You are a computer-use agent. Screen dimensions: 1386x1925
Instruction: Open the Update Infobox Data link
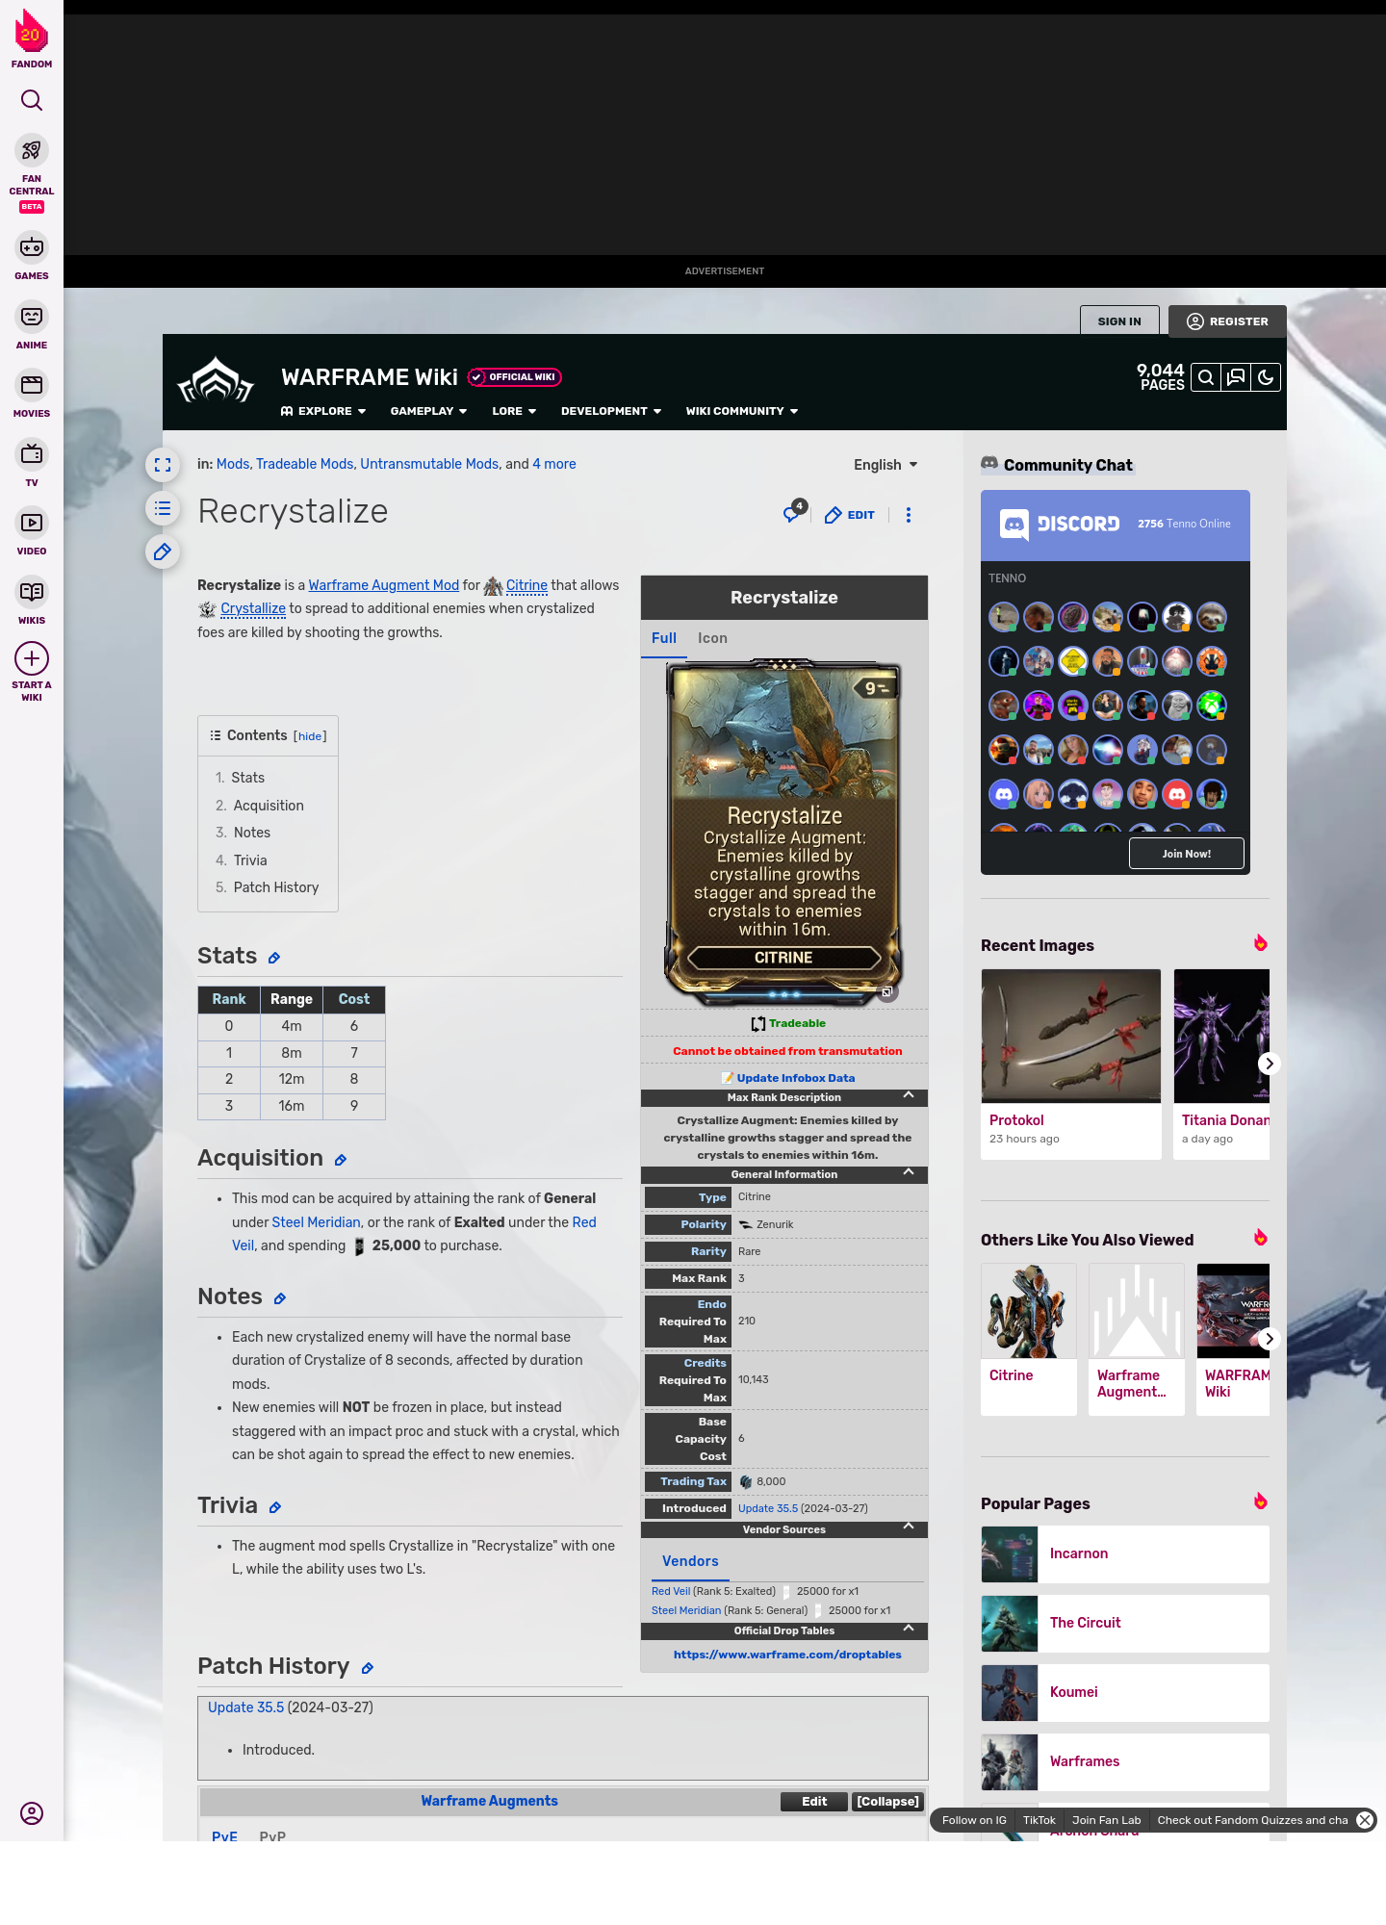795,1078
